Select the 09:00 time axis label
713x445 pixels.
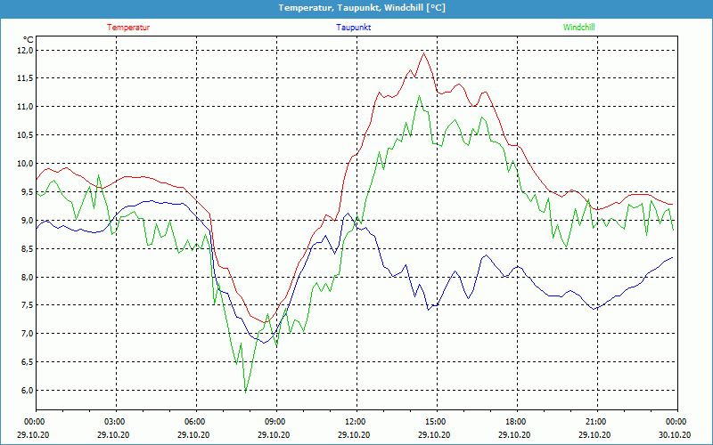pos(275,422)
